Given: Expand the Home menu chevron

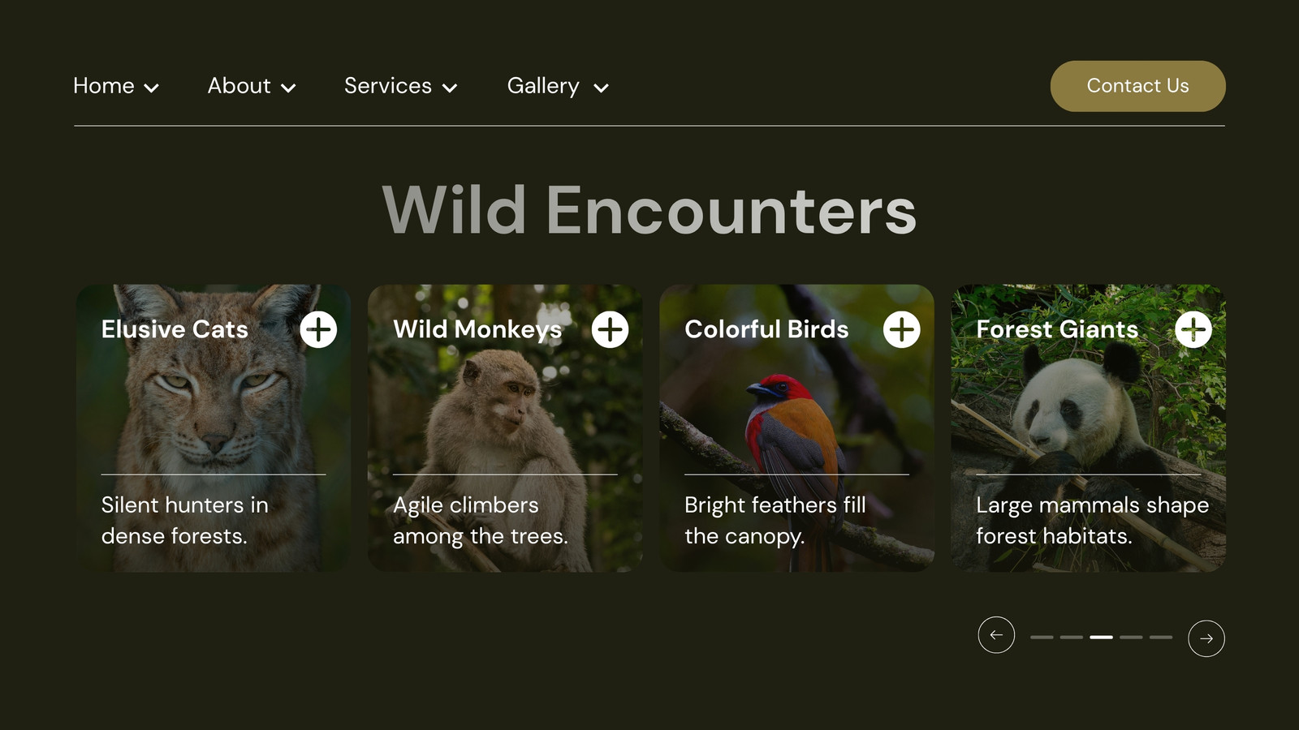Looking at the screenshot, I should click(151, 88).
